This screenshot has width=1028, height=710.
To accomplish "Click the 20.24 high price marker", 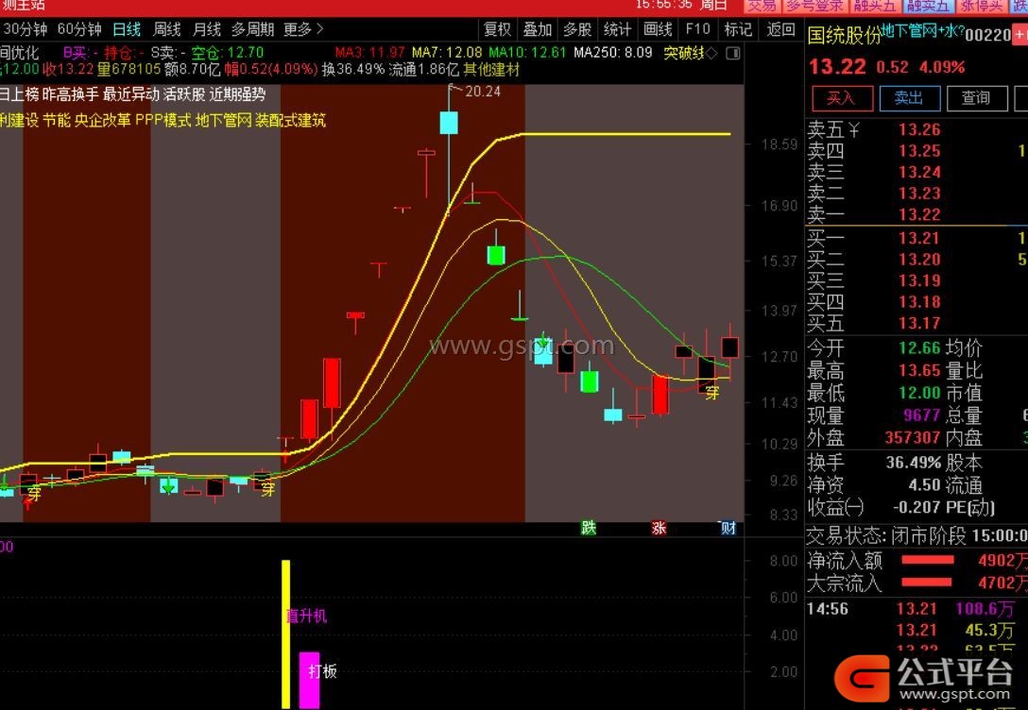I will [483, 92].
